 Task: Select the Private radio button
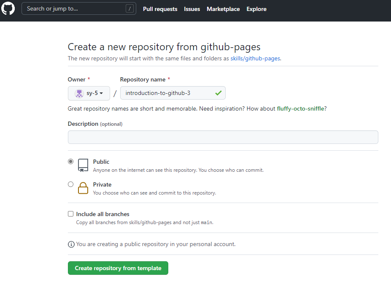(x=70, y=184)
